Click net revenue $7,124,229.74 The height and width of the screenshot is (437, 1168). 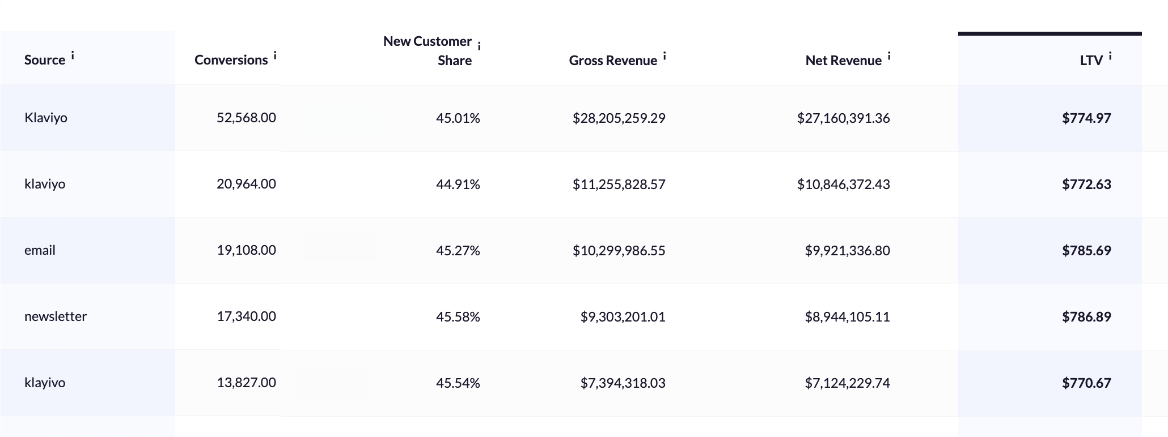(x=848, y=383)
